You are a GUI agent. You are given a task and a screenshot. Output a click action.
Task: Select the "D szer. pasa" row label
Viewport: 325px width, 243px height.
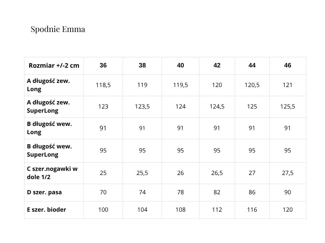point(44,192)
